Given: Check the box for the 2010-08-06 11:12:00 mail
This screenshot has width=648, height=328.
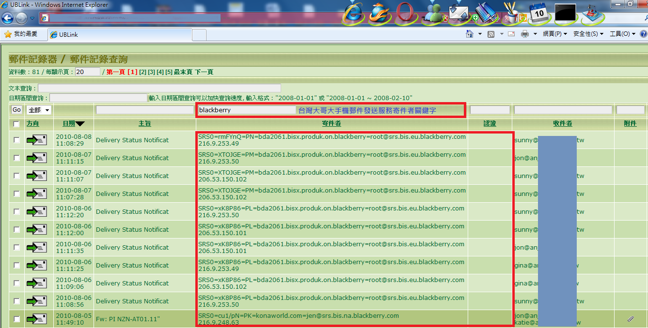Looking at the screenshot, I should [16, 229].
